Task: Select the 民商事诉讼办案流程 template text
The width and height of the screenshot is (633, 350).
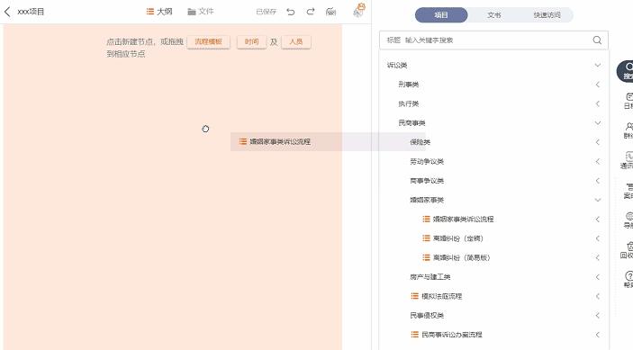Action: click(452, 335)
